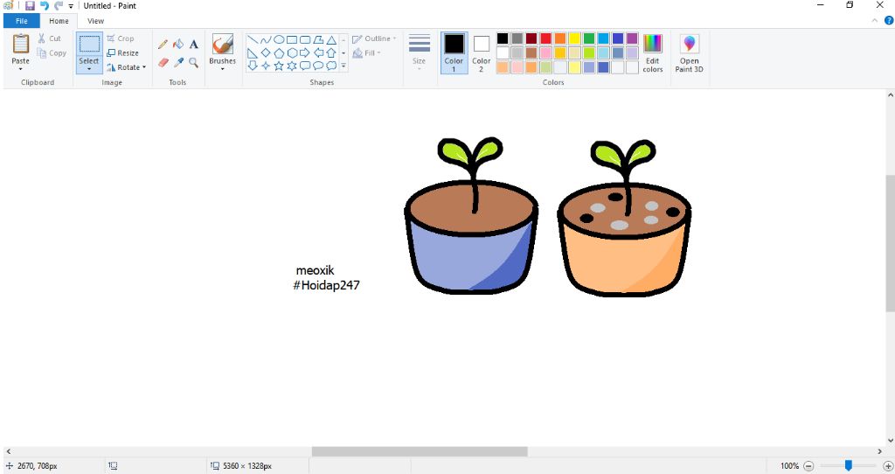Pick the red color swatch
The height and width of the screenshot is (474, 895).
(545, 38)
